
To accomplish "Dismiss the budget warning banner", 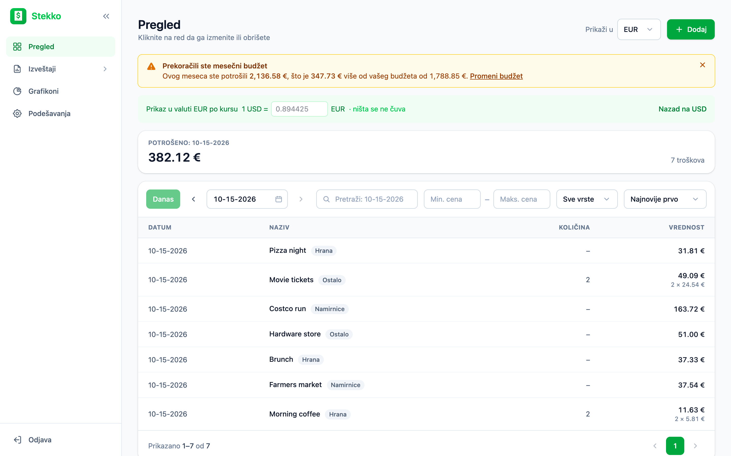I will coord(702,65).
